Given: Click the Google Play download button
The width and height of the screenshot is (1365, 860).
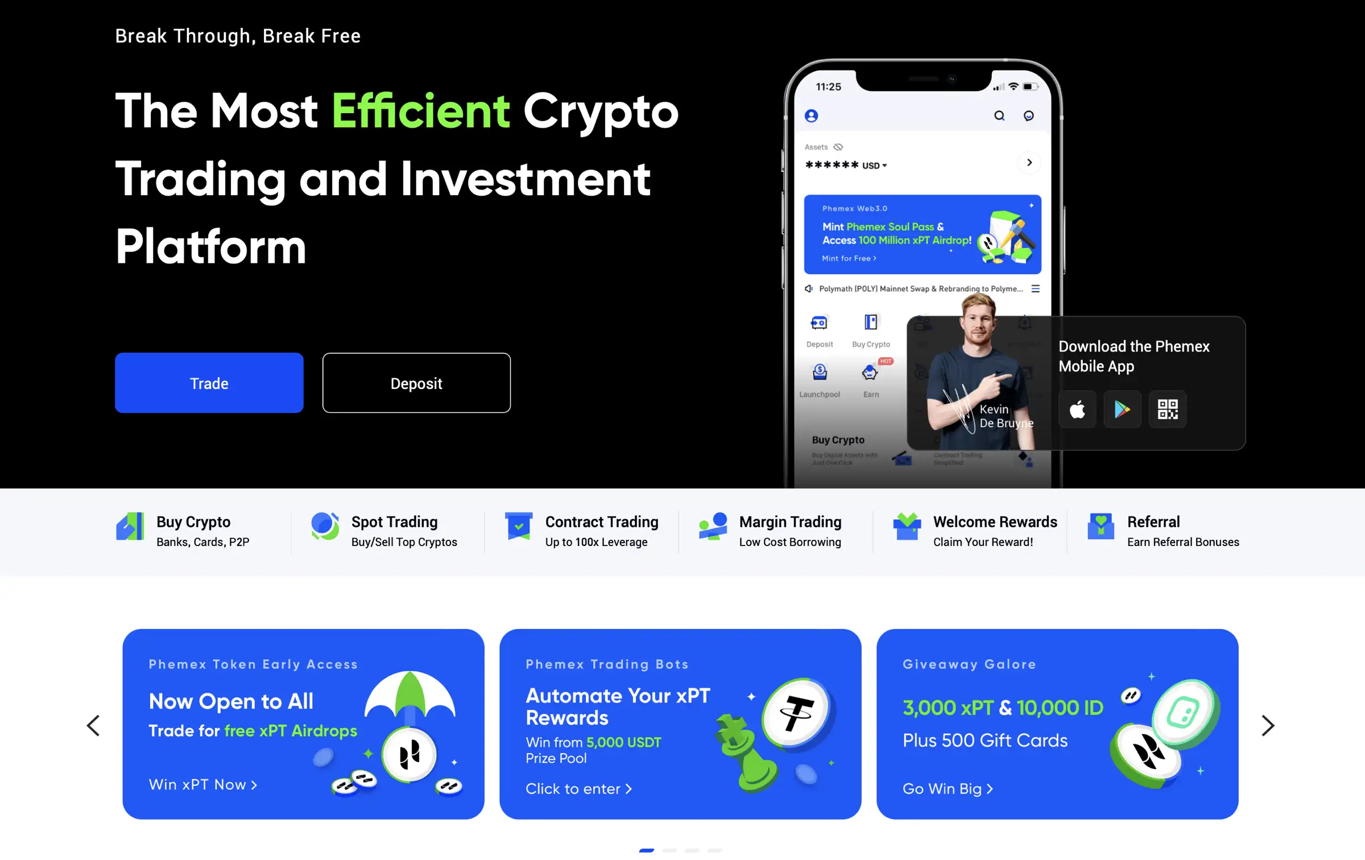Looking at the screenshot, I should (x=1122, y=409).
